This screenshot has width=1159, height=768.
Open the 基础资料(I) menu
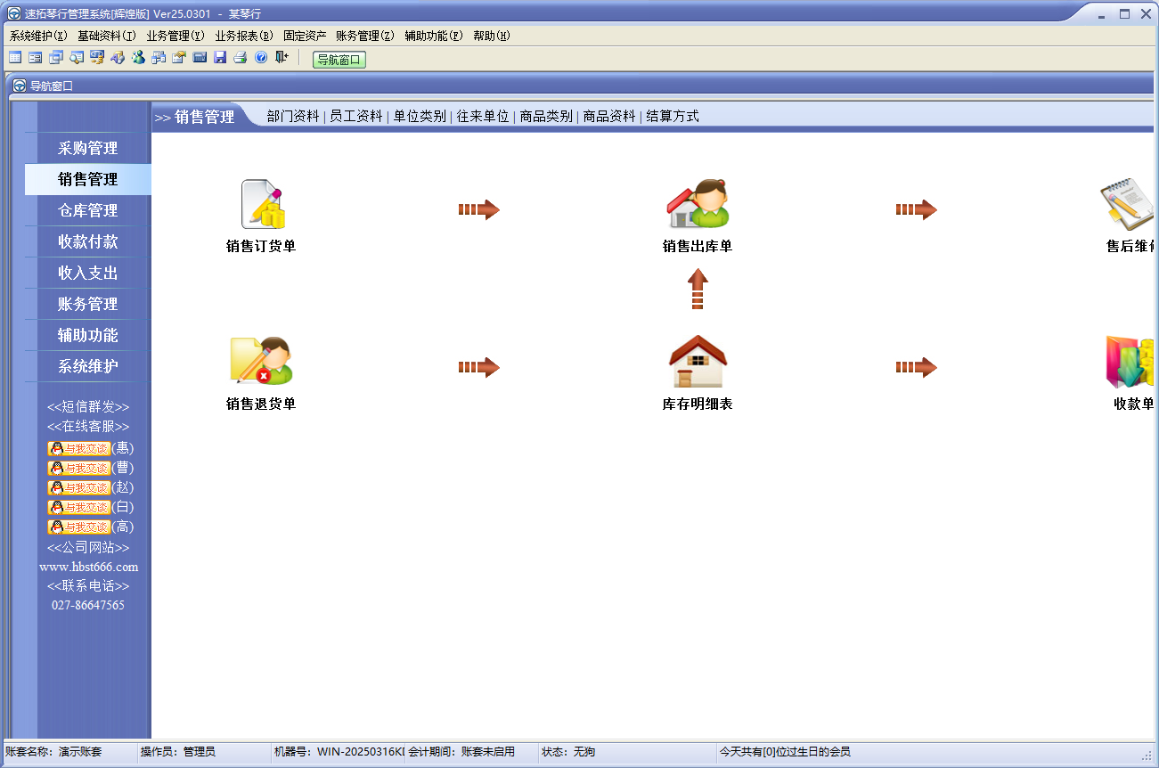click(107, 36)
